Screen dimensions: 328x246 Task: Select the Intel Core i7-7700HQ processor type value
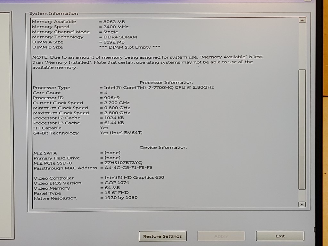pos(159,87)
